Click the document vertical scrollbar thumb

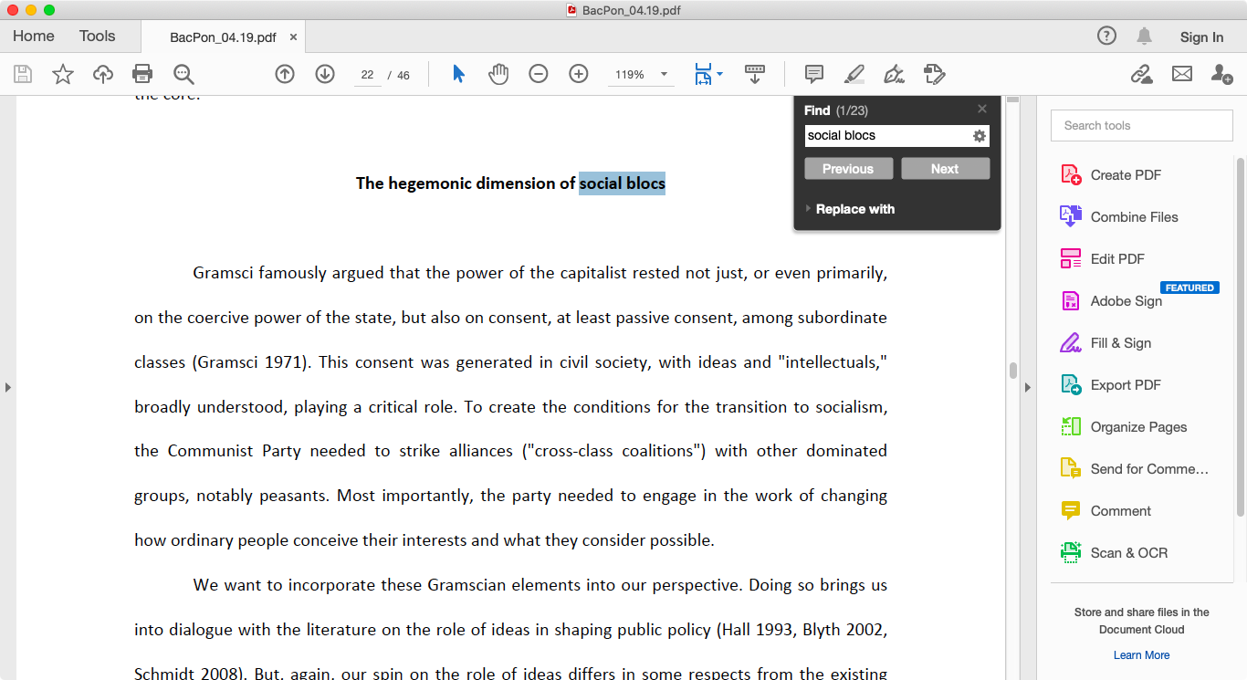click(1012, 371)
